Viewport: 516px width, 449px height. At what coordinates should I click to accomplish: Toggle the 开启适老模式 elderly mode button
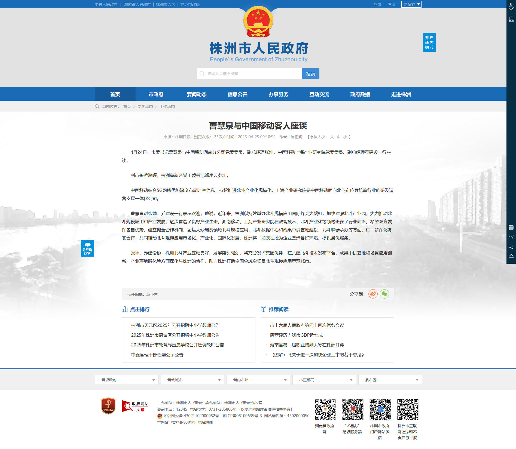click(429, 42)
